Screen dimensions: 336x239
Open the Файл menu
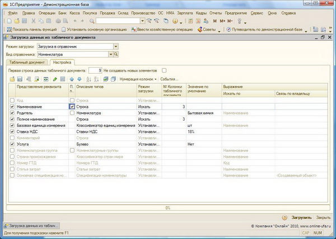[13, 13]
